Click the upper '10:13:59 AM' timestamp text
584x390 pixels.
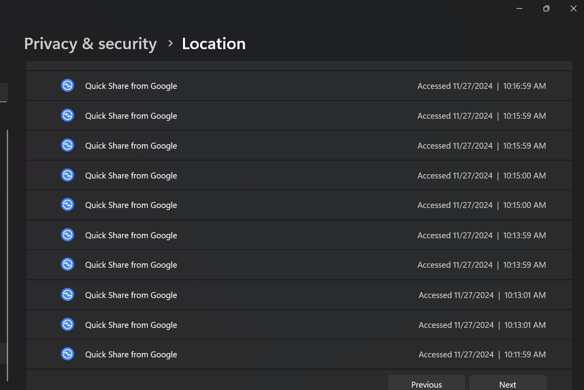(x=524, y=235)
